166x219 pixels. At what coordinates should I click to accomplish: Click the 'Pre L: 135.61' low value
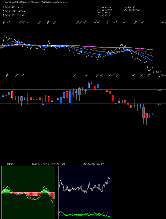coord(104,13)
